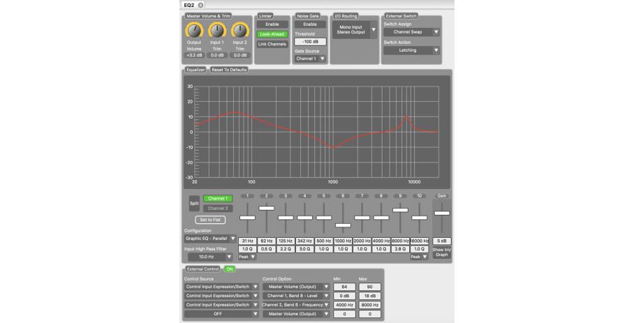Click the Gain slider handle

(441, 213)
